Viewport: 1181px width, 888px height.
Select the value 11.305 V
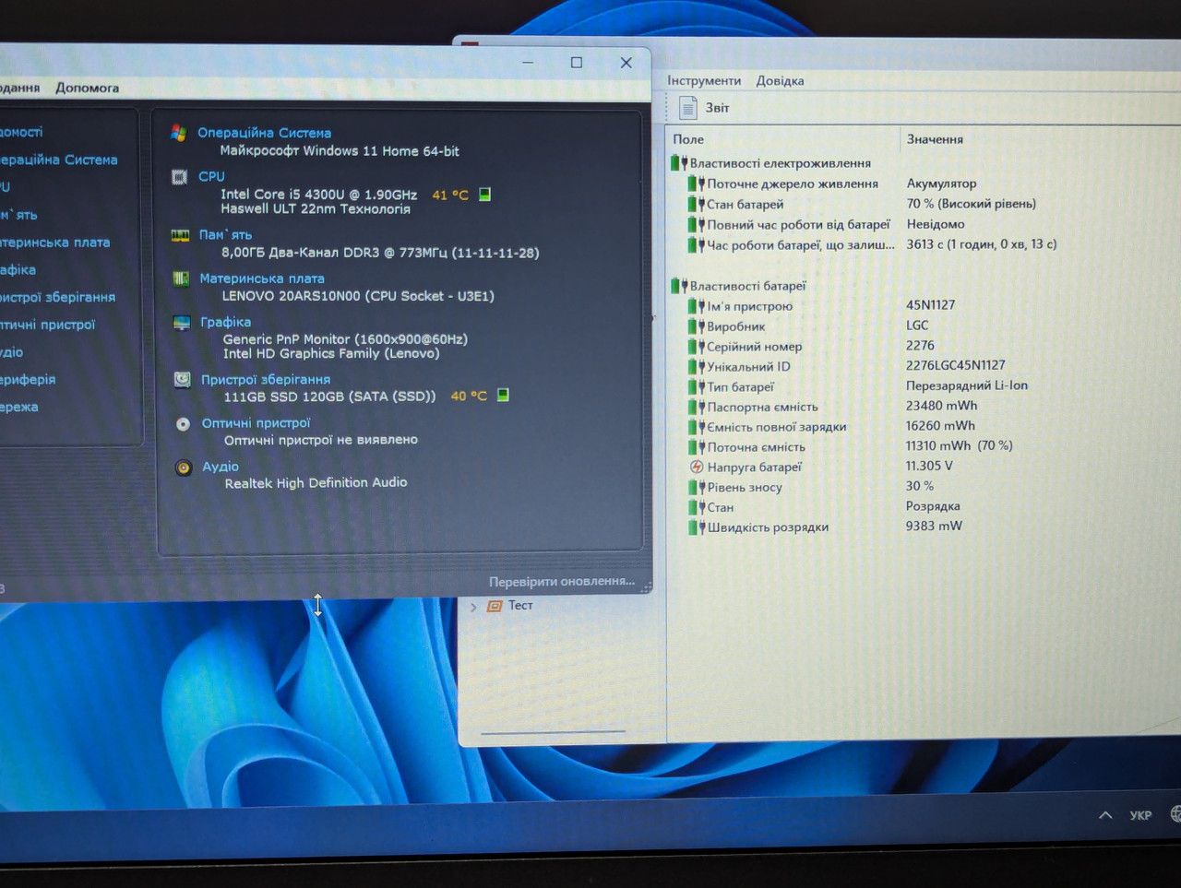pos(930,466)
